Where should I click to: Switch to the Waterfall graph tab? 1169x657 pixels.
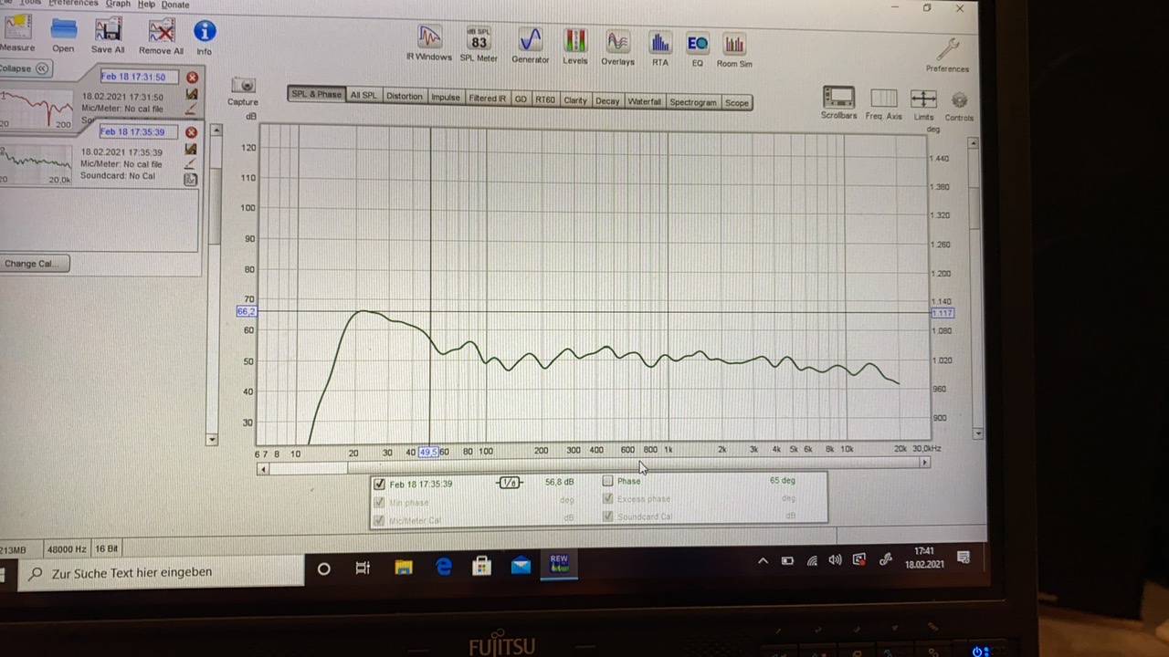point(644,101)
